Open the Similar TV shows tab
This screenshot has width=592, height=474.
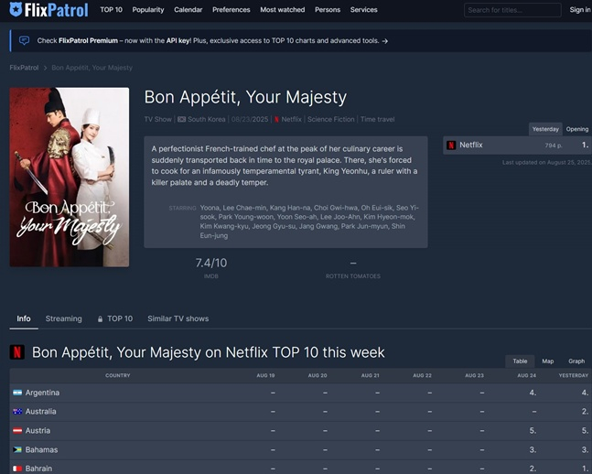178,318
